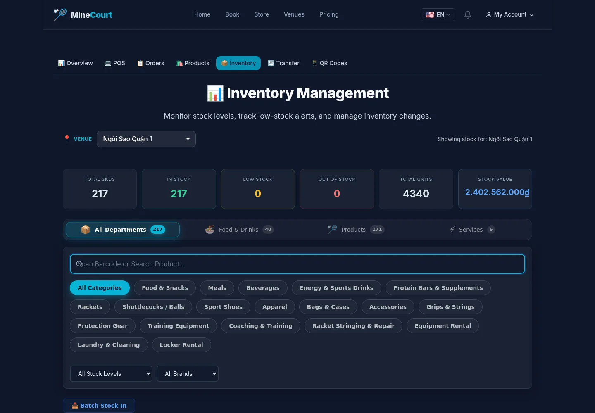Open the Store menu item
The height and width of the screenshot is (413, 595).
[262, 14]
